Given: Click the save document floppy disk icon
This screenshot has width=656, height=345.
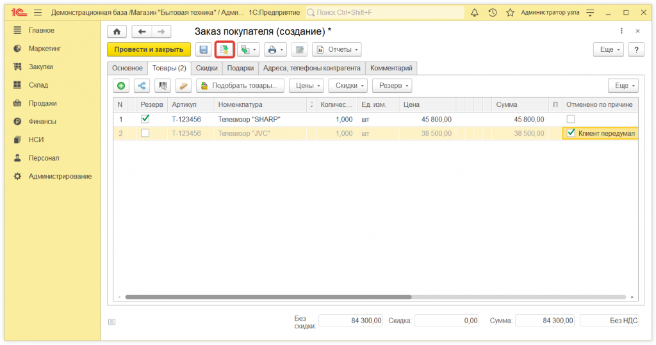Looking at the screenshot, I should tap(204, 50).
